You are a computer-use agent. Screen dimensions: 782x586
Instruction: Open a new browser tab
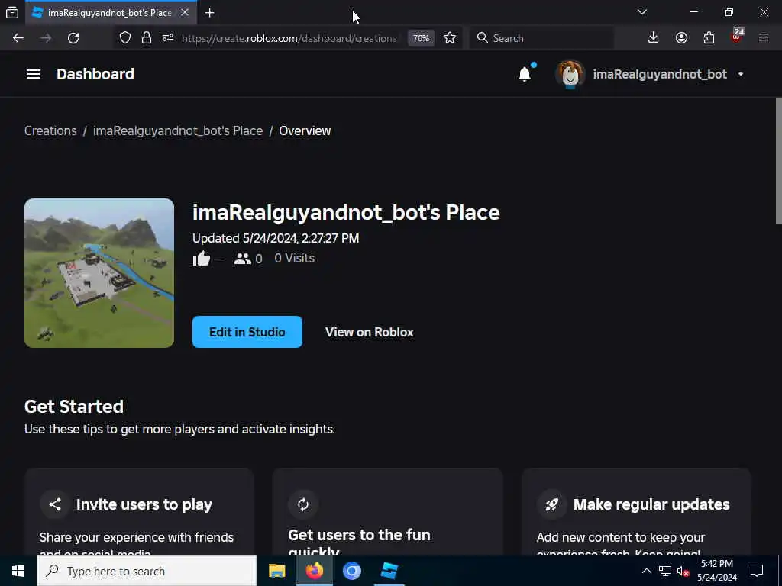[209, 12]
